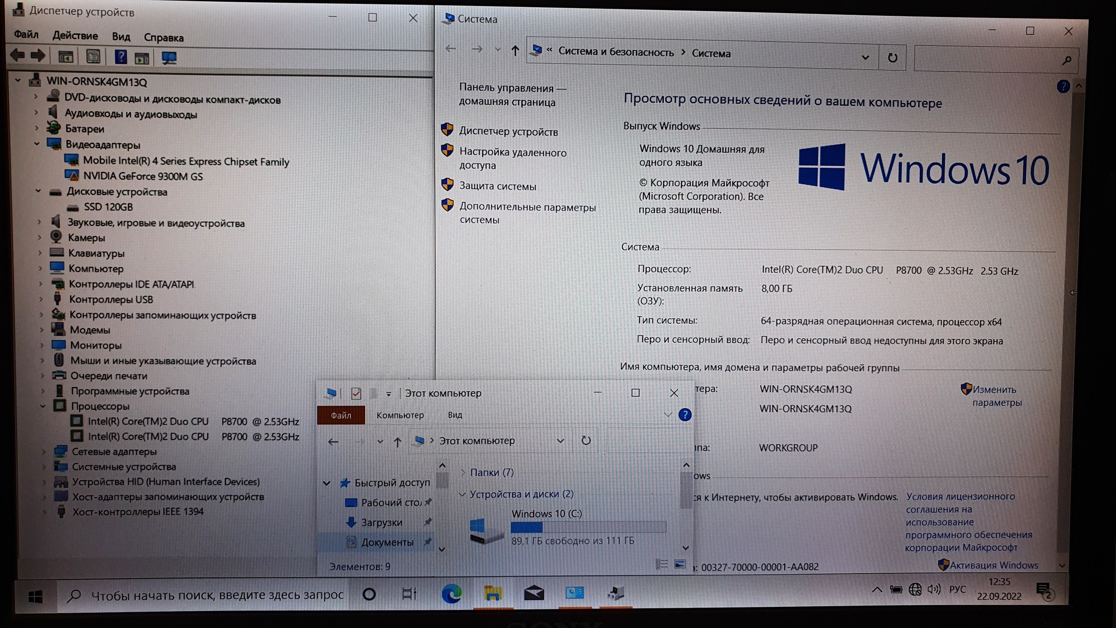The width and height of the screenshot is (1116, 628).
Task: Click Изменить параметры link
Action: [x=997, y=396]
